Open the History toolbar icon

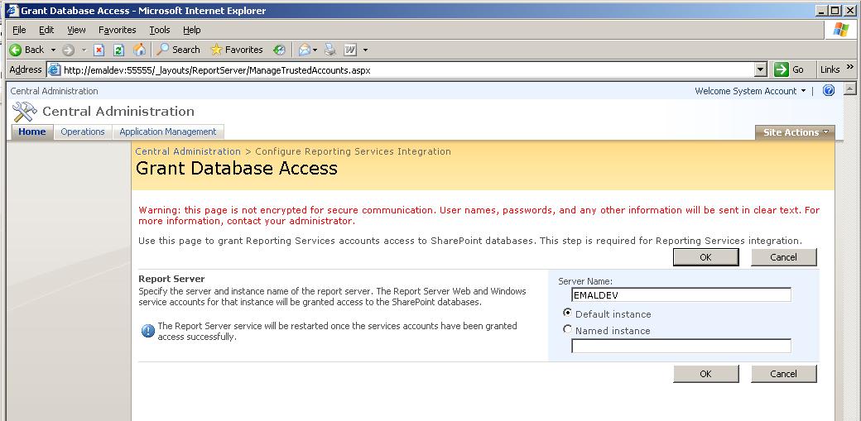click(279, 50)
